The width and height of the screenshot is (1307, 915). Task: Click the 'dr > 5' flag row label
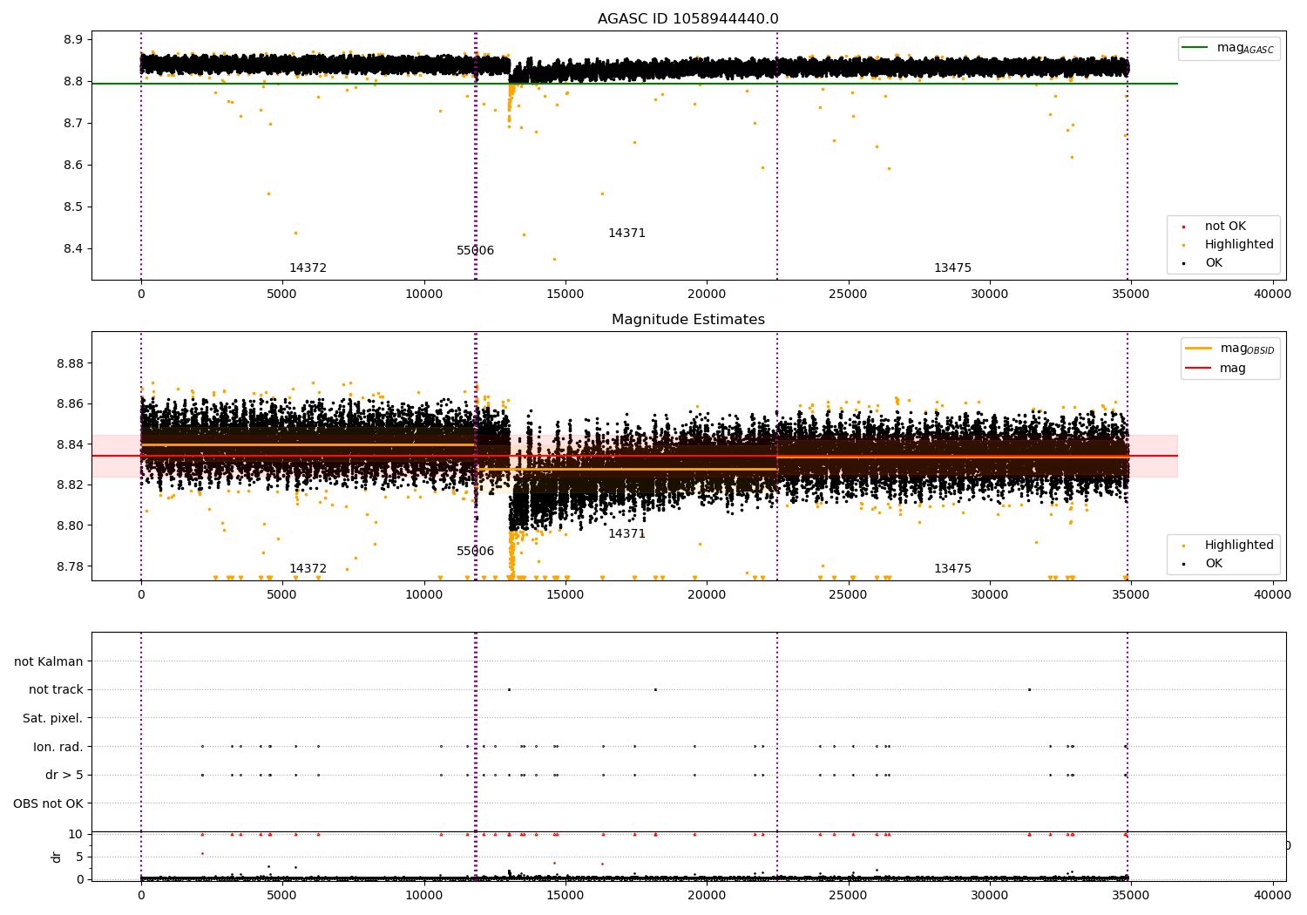pyautogui.click(x=64, y=776)
